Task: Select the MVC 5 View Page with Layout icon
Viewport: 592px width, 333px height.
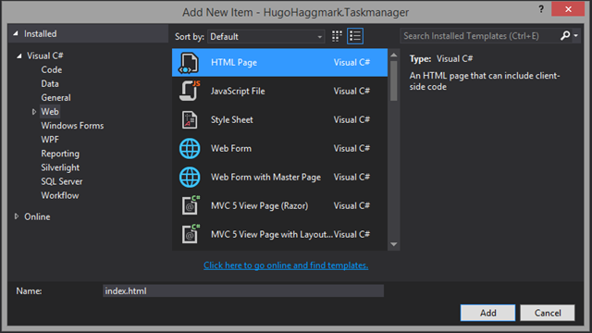Action: 191,234
